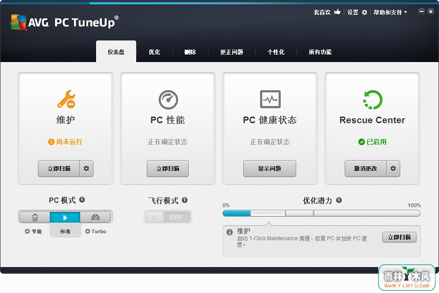Select the standard mode play button
Viewport: 439px width, 293px height.
click(65, 217)
